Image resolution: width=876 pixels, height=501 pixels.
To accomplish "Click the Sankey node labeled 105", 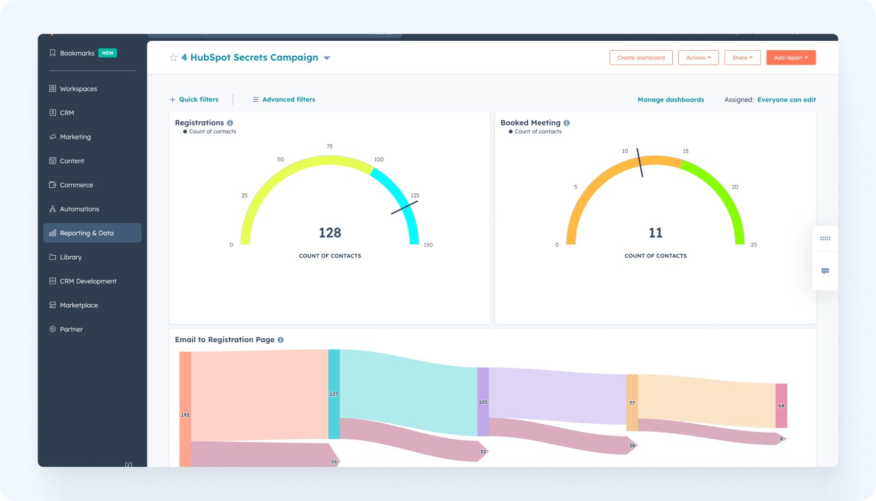I will (x=483, y=402).
